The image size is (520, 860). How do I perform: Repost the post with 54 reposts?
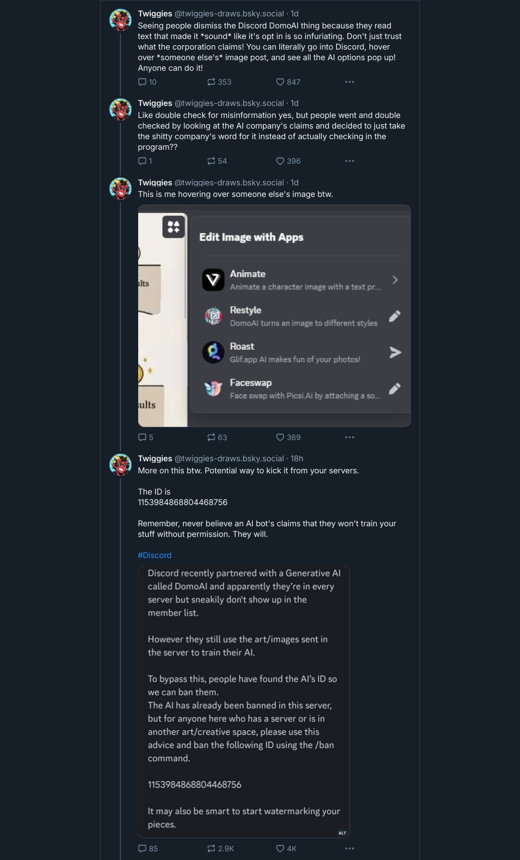click(217, 161)
